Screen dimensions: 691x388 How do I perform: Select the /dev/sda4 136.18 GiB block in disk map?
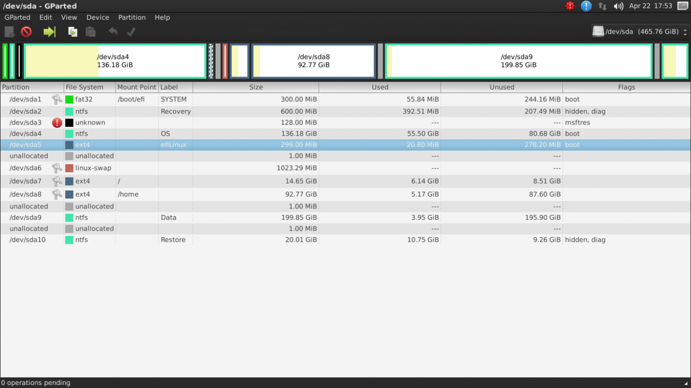point(115,61)
